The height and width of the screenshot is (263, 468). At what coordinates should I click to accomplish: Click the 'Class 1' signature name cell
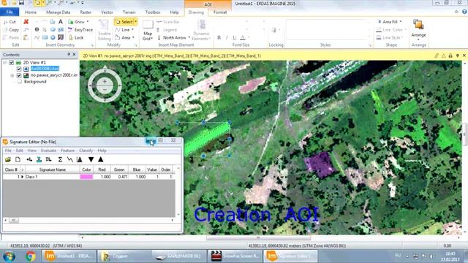52,177
